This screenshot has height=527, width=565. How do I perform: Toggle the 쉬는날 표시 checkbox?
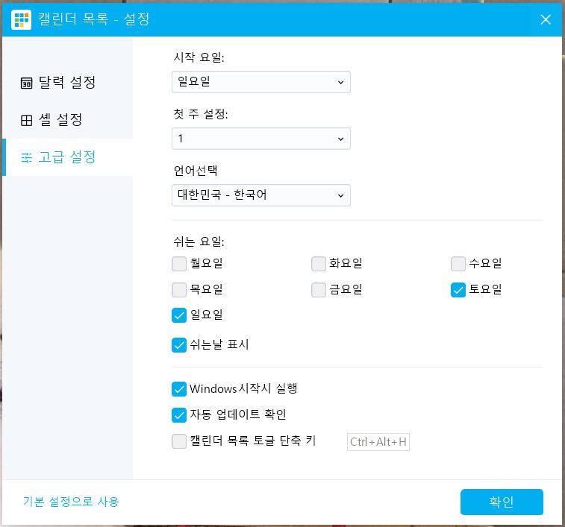(179, 345)
